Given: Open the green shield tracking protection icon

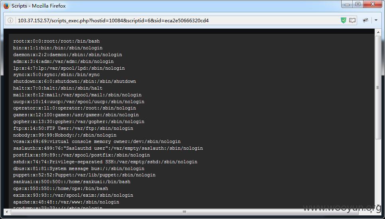Looking at the screenshot, I should tap(344, 20).
